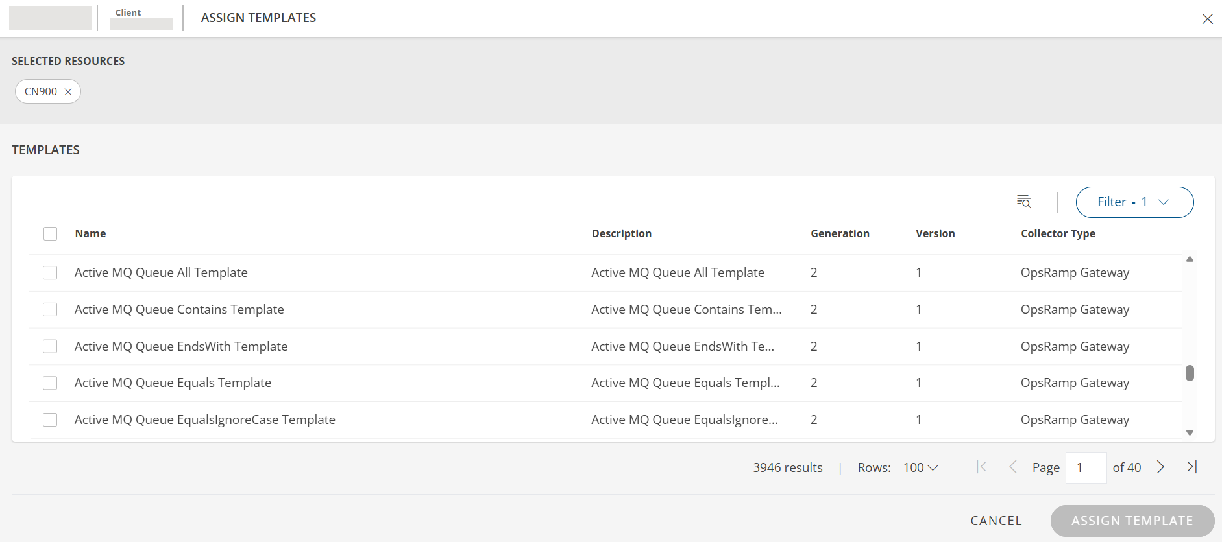Click description 'Active MQ Queue EndsWith Te...'
This screenshot has height=542, width=1222.
[x=683, y=346]
